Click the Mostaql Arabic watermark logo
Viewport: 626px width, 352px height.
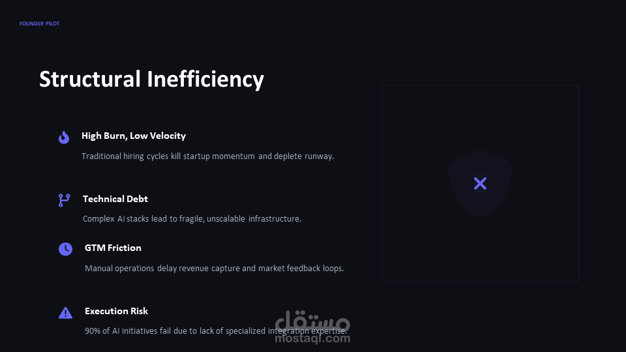click(313, 321)
